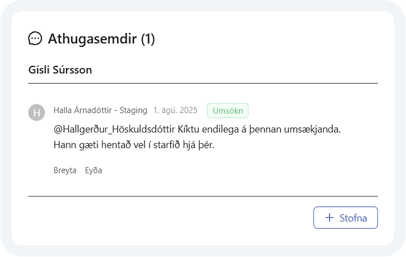Select the green Umsókn tag

pos(228,111)
